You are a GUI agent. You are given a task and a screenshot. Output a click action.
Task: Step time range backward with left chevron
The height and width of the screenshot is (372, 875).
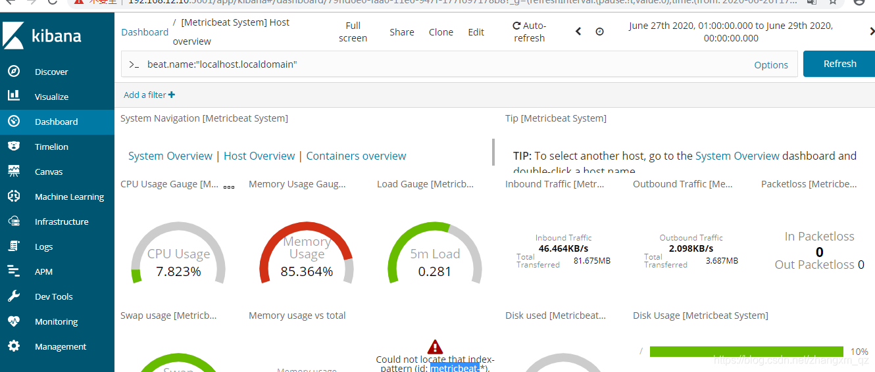pyautogui.click(x=578, y=32)
